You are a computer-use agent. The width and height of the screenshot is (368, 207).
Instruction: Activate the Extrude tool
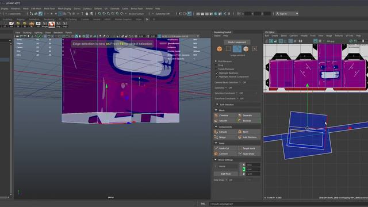(x=225, y=132)
